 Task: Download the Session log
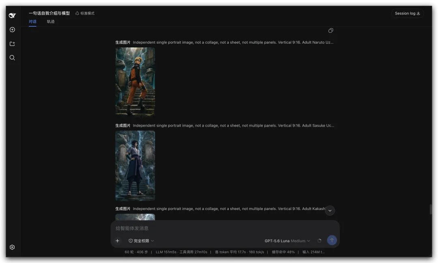pos(407,13)
